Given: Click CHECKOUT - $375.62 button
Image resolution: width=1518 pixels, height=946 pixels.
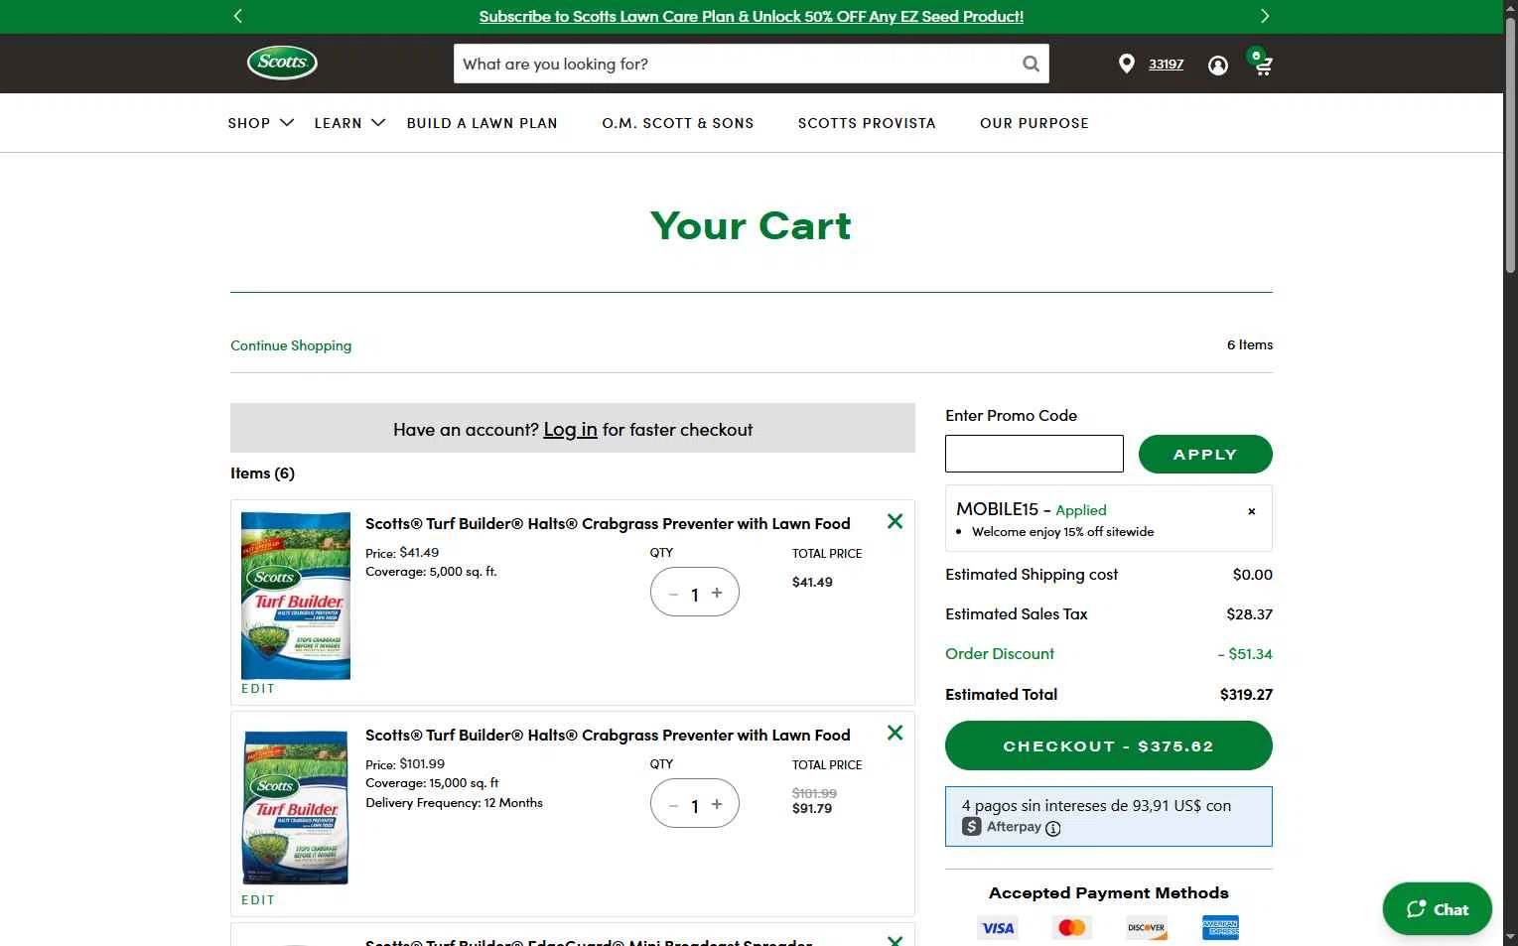Looking at the screenshot, I should 1108,745.
